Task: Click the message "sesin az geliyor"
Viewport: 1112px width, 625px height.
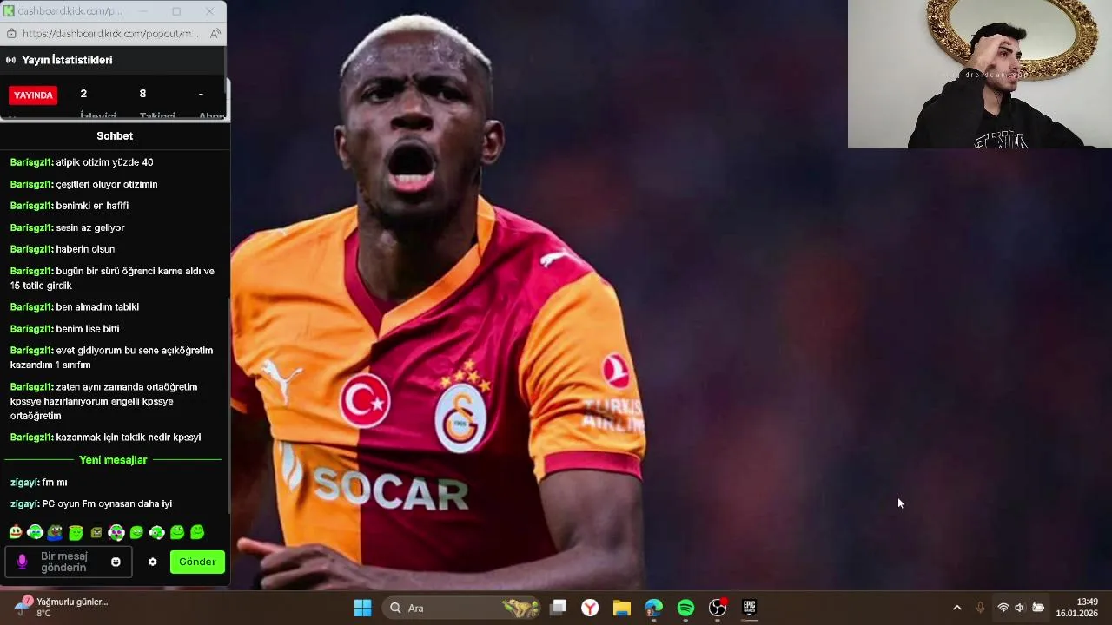Action: (90, 227)
